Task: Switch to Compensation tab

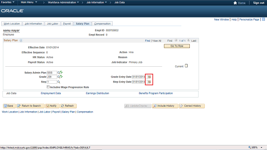Action: pos(102,24)
